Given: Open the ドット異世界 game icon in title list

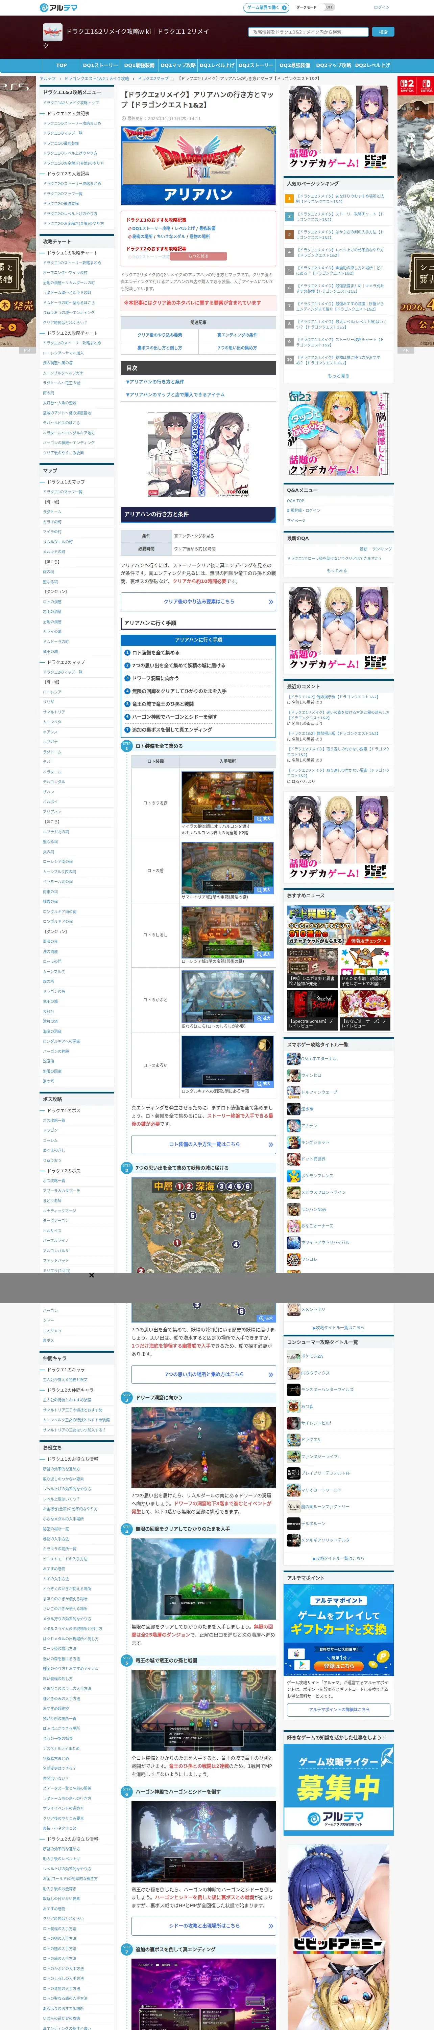Looking at the screenshot, I should click(x=293, y=1158).
